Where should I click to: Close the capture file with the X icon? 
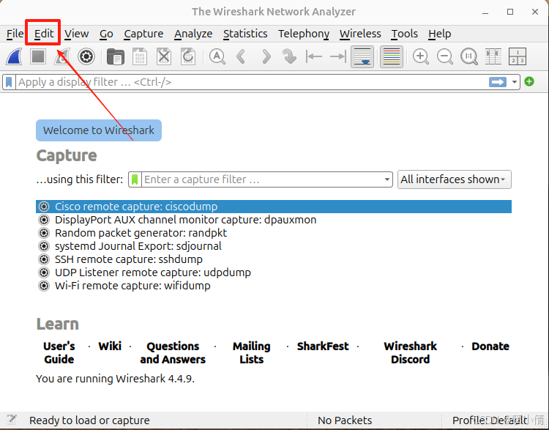click(164, 56)
